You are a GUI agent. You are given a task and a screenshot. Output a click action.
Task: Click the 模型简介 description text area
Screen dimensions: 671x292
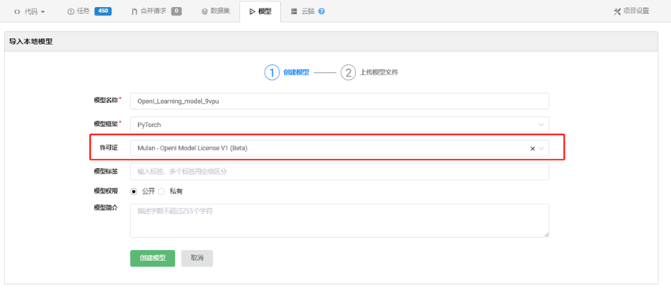click(339, 220)
